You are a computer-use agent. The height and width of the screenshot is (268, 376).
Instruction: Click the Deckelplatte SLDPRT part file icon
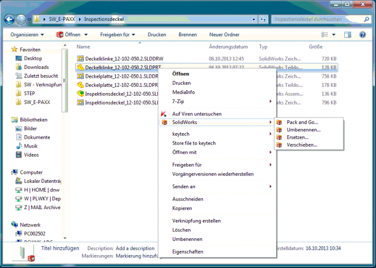(80, 85)
